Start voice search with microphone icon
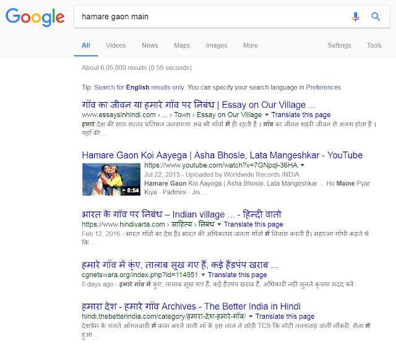Screen dimensions: 396x344 355,17
